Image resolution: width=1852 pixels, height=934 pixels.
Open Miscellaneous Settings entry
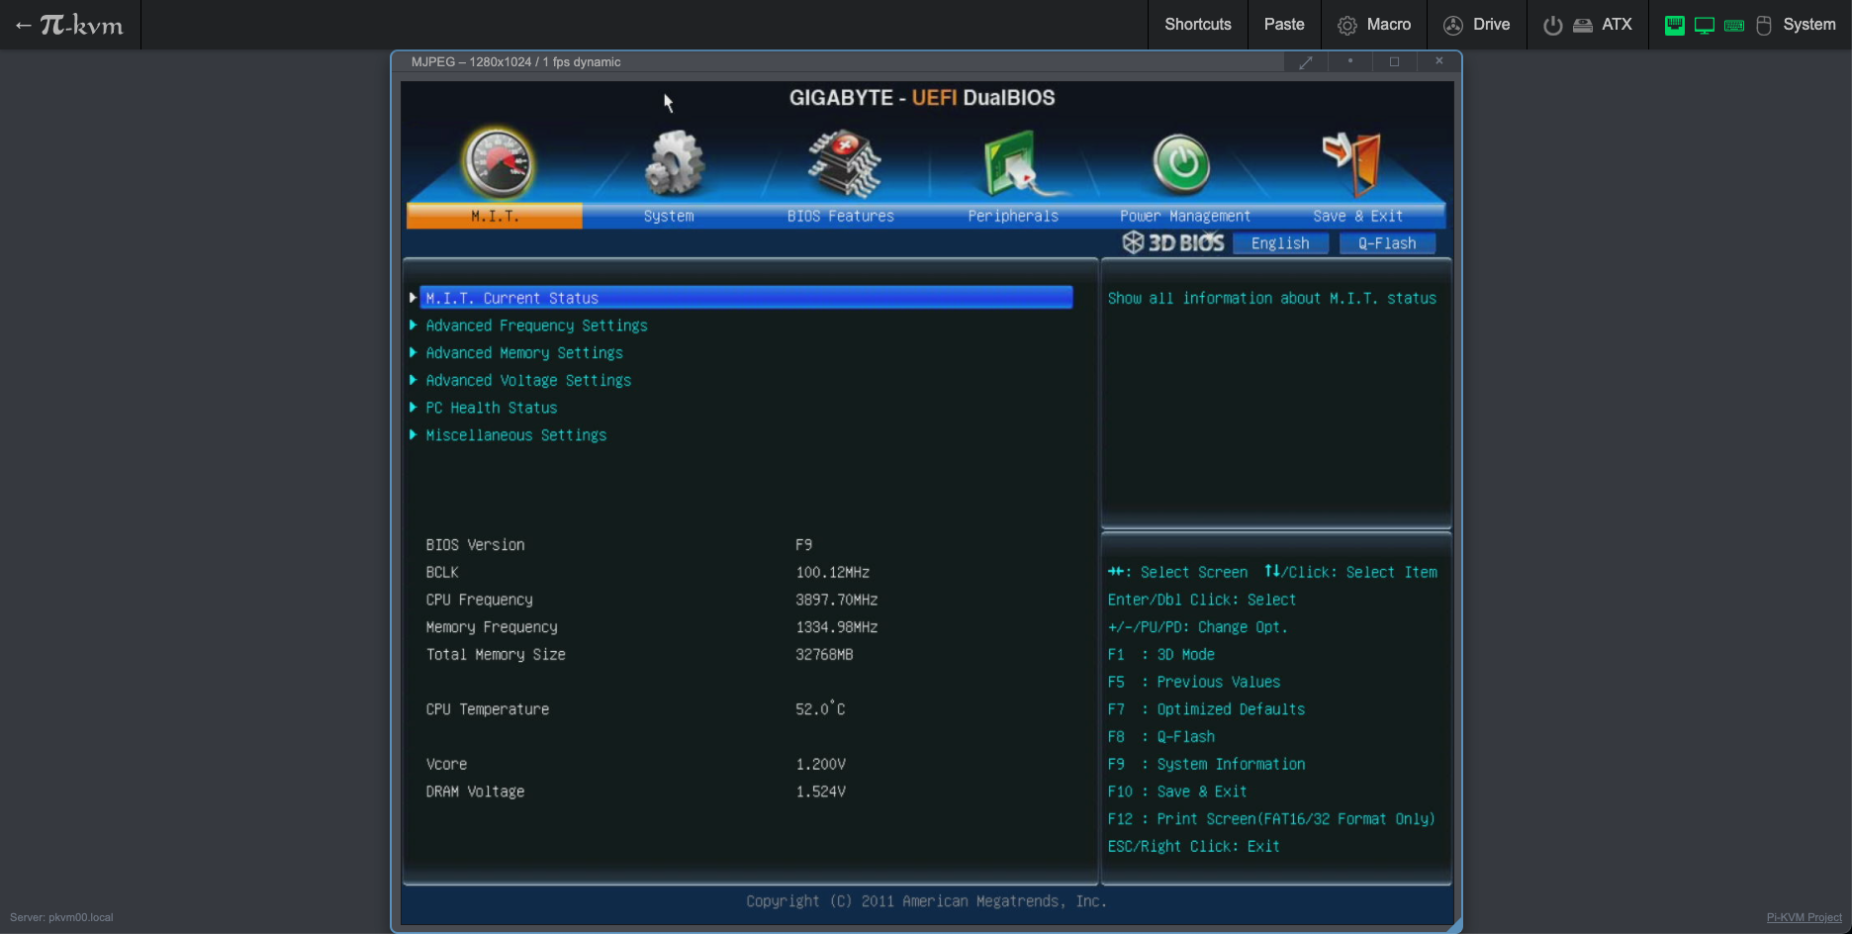(x=516, y=435)
